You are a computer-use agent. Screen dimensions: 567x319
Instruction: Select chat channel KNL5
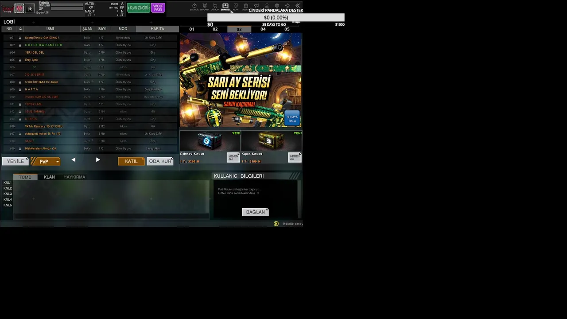pyautogui.click(x=8, y=205)
